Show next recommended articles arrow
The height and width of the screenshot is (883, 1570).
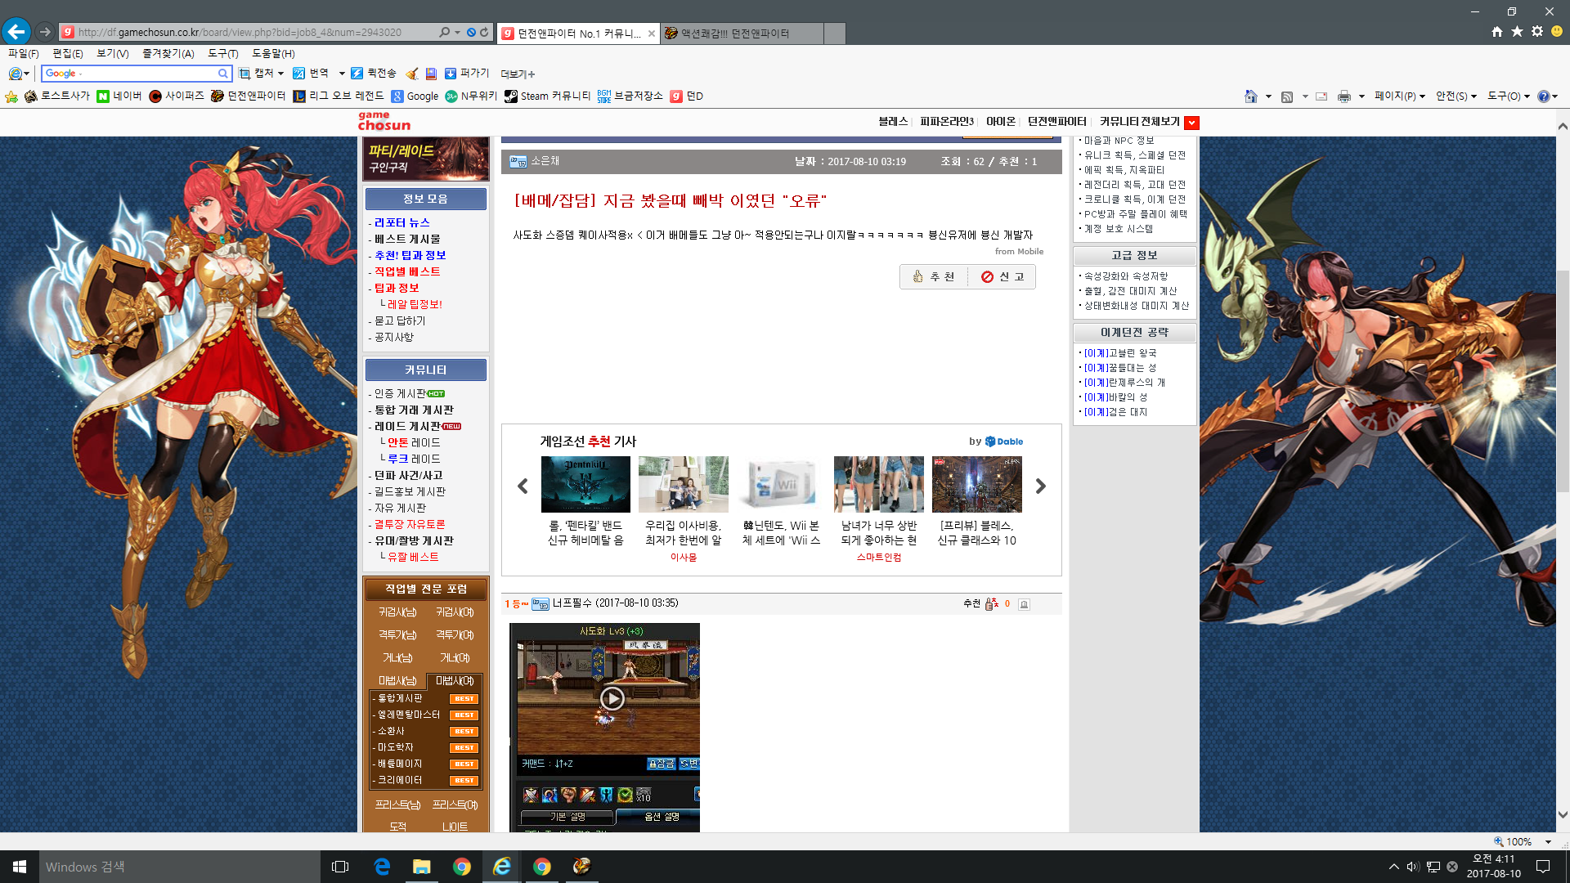(x=1040, y=486)
